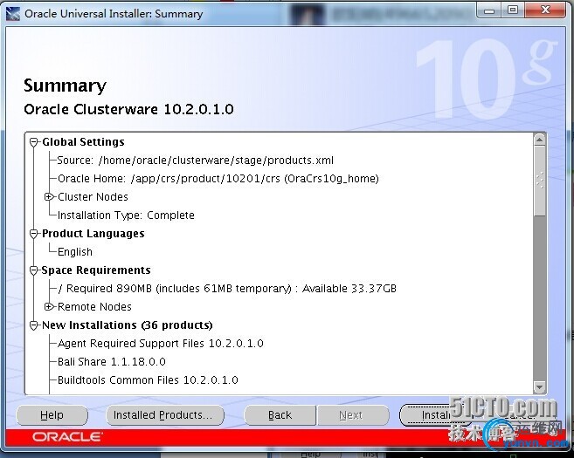Screen dimensions: 574x458
Task: Collapse the Space Requirements node
Action: click(34, 270)
